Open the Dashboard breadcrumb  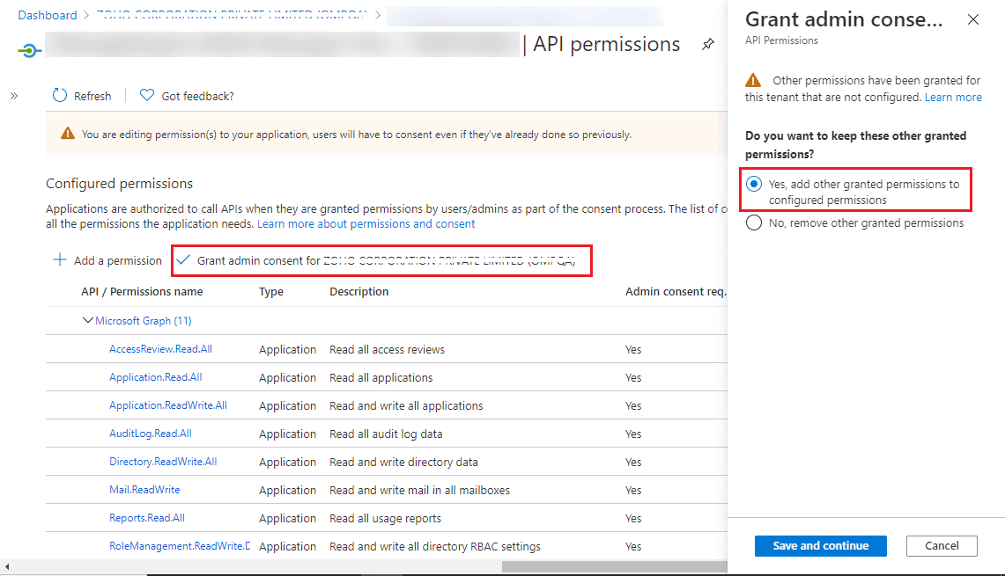tap(47, 14)
